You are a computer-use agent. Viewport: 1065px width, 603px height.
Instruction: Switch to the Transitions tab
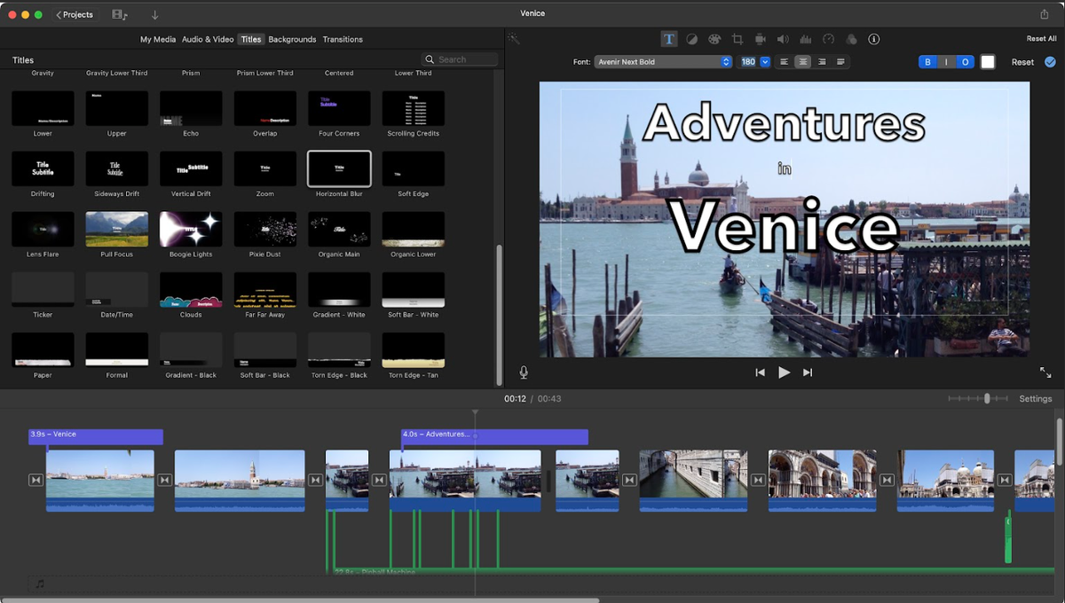click(x=343, y=39)
